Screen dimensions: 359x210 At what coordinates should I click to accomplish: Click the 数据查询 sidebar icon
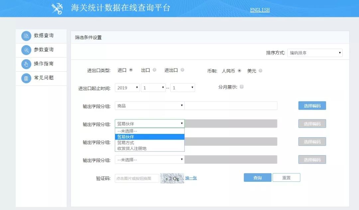27,36
